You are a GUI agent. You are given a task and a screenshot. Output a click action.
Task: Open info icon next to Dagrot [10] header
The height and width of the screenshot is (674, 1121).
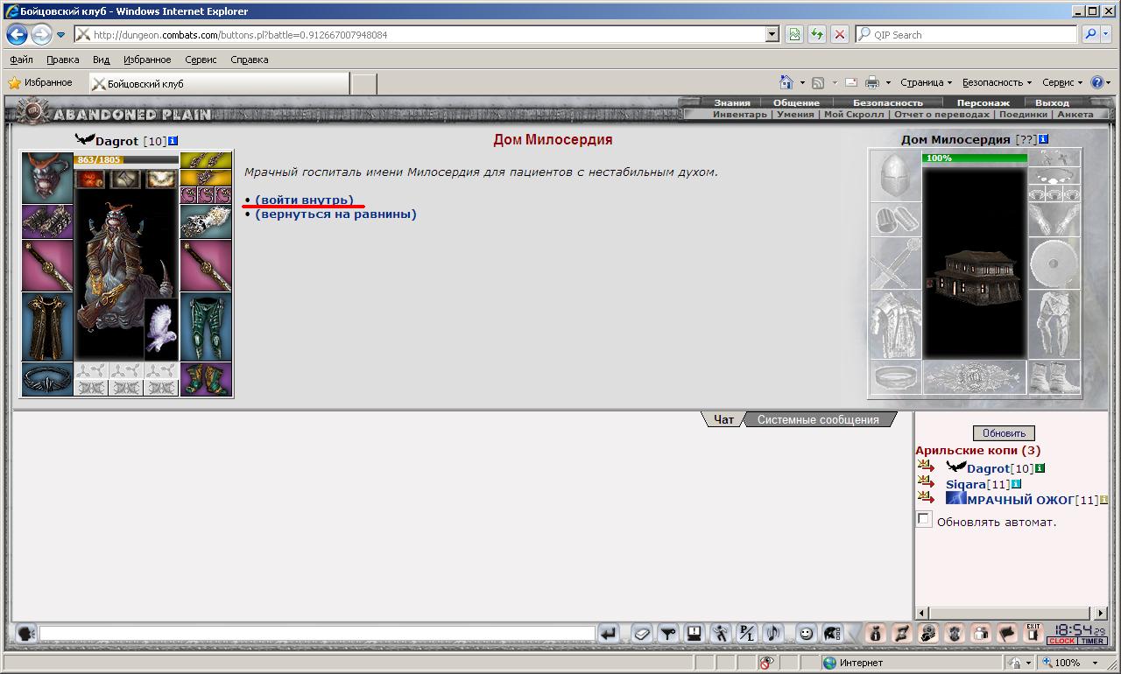(x=173, y=140)
